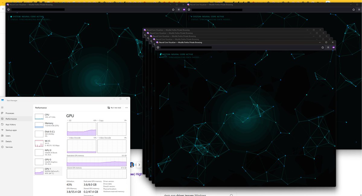The height and width of the screenshot is (196, 362).
Task: Select the Disk 0 (C:) entry
Action: pos(48,134)
